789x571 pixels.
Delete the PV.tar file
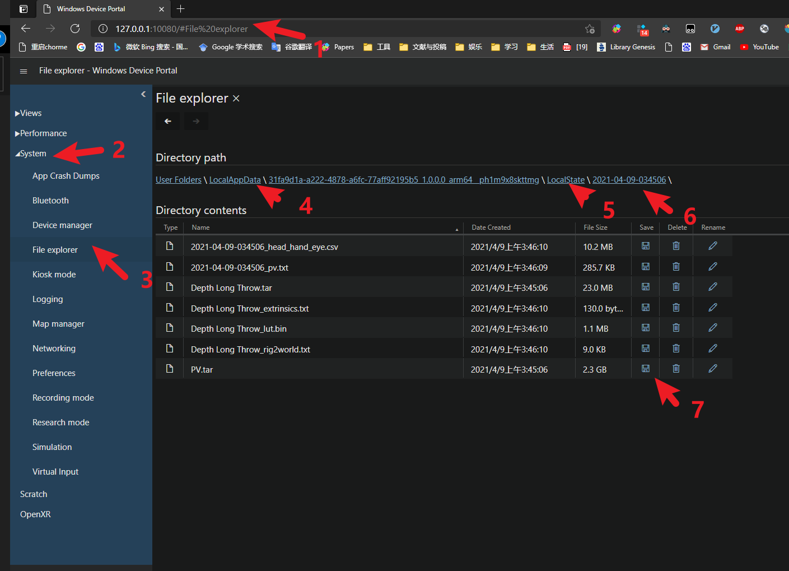click(676, 369)
